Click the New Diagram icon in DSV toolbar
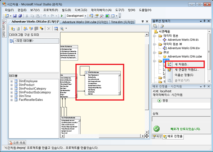 click(x=25, y=28)
